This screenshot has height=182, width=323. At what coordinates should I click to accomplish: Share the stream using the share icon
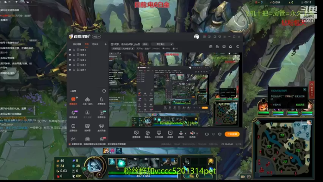pyautogui.click(x=237, y=47)
